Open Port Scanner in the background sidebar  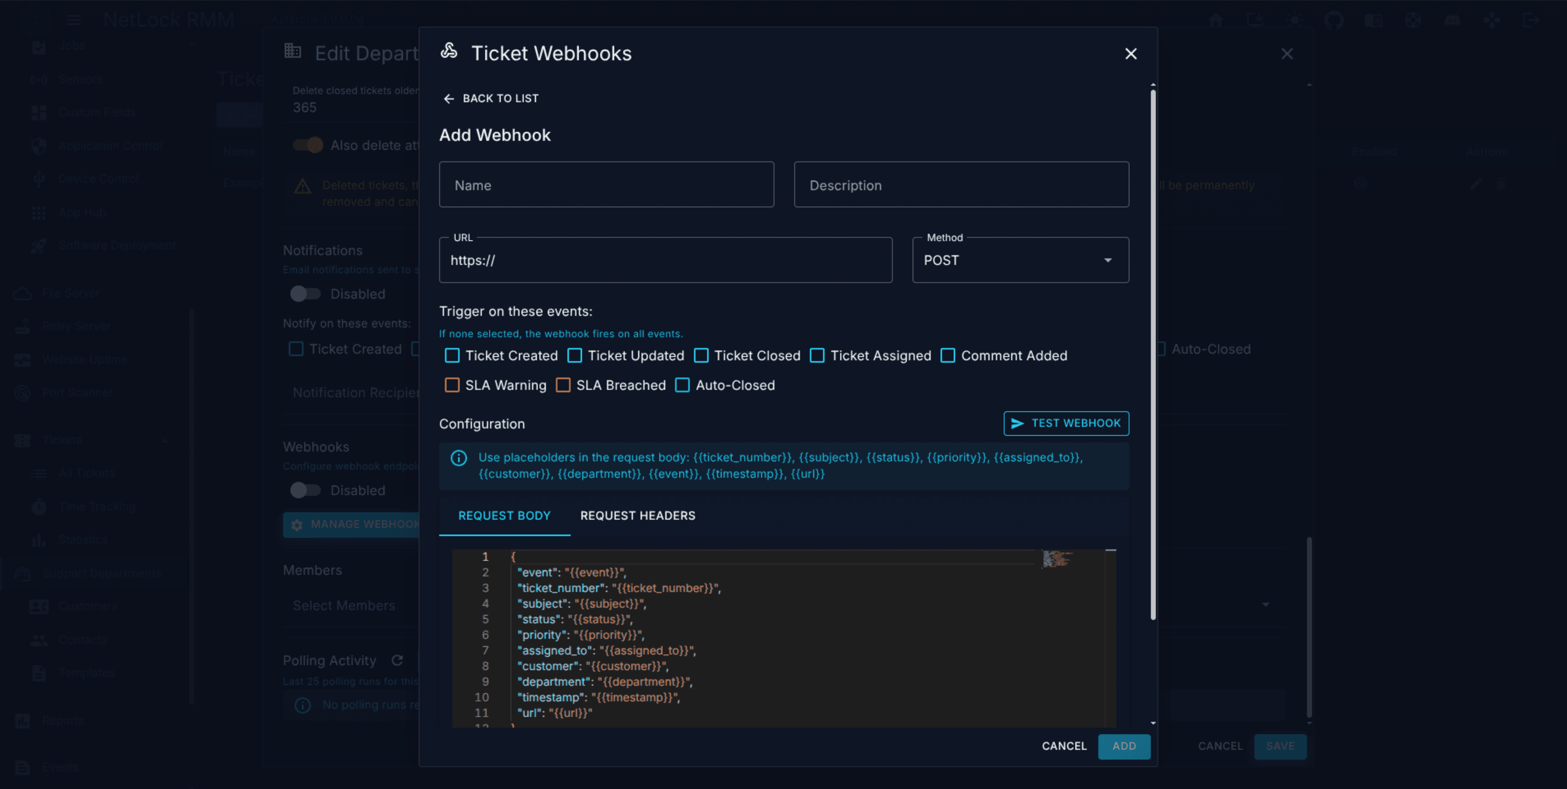(77, 393)
